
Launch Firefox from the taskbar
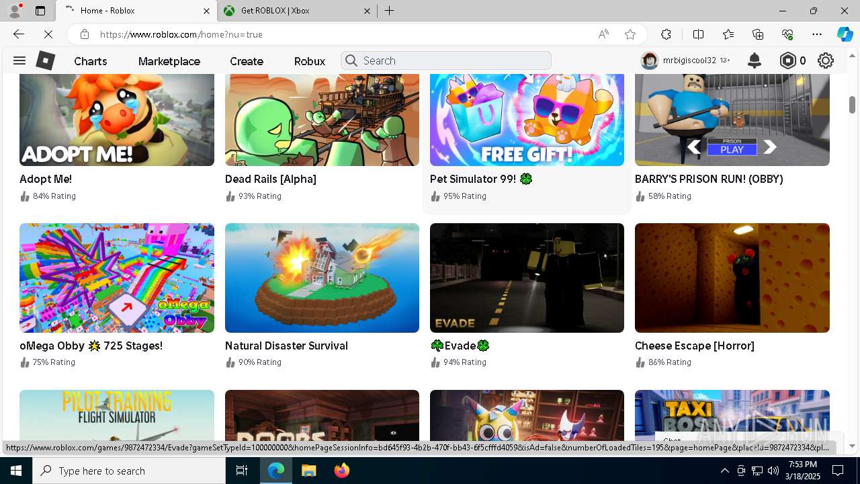[342, 471]
